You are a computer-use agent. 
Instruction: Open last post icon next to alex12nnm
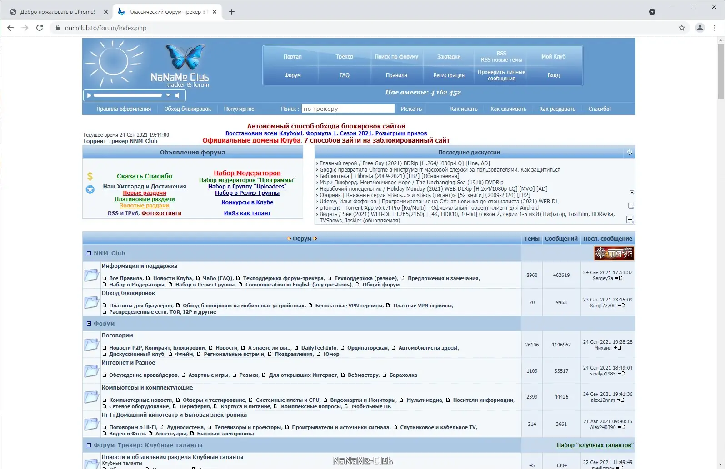click(x=620, y=400)
